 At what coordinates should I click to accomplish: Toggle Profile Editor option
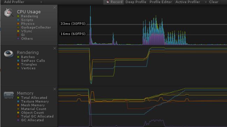tap(161, 2)
